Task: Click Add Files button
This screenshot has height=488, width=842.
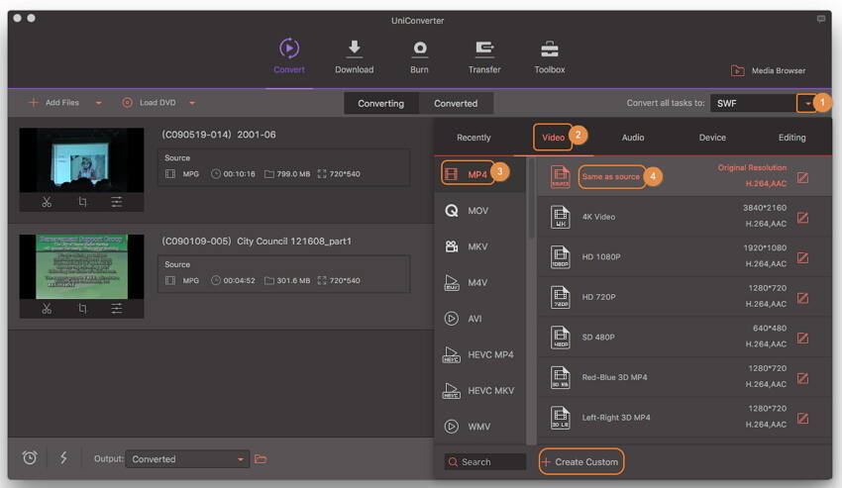Action: [53, 103]
